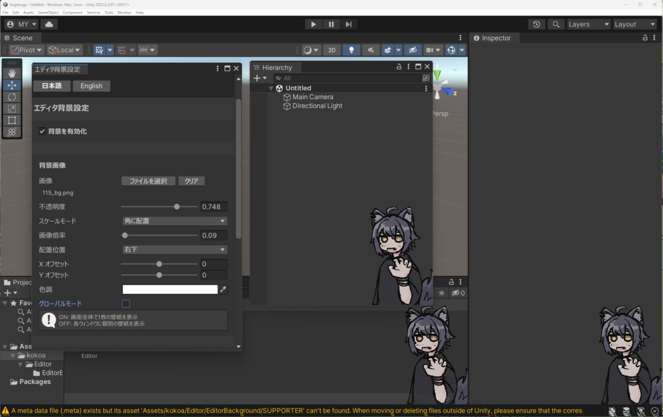The height and width of the screenshot is (417, 663).
Task: Open the 配置位置 dropdown showing 右下
Action: point(174,249)
